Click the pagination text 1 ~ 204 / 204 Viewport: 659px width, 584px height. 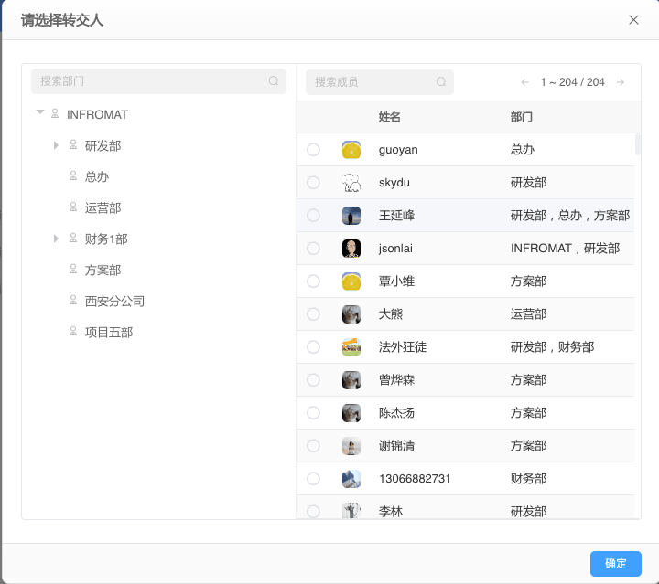(x=572, y=82)
